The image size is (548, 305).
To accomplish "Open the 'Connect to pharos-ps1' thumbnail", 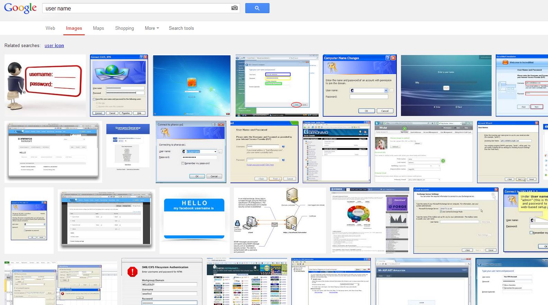I will (191, 152).
